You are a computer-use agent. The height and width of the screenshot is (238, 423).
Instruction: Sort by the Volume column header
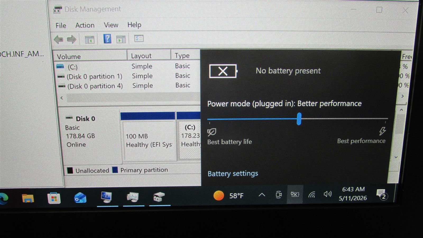click(90, 56)
